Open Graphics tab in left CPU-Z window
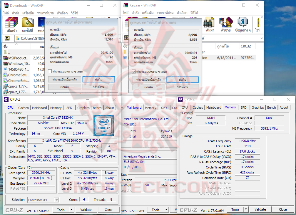 [83, 108]
